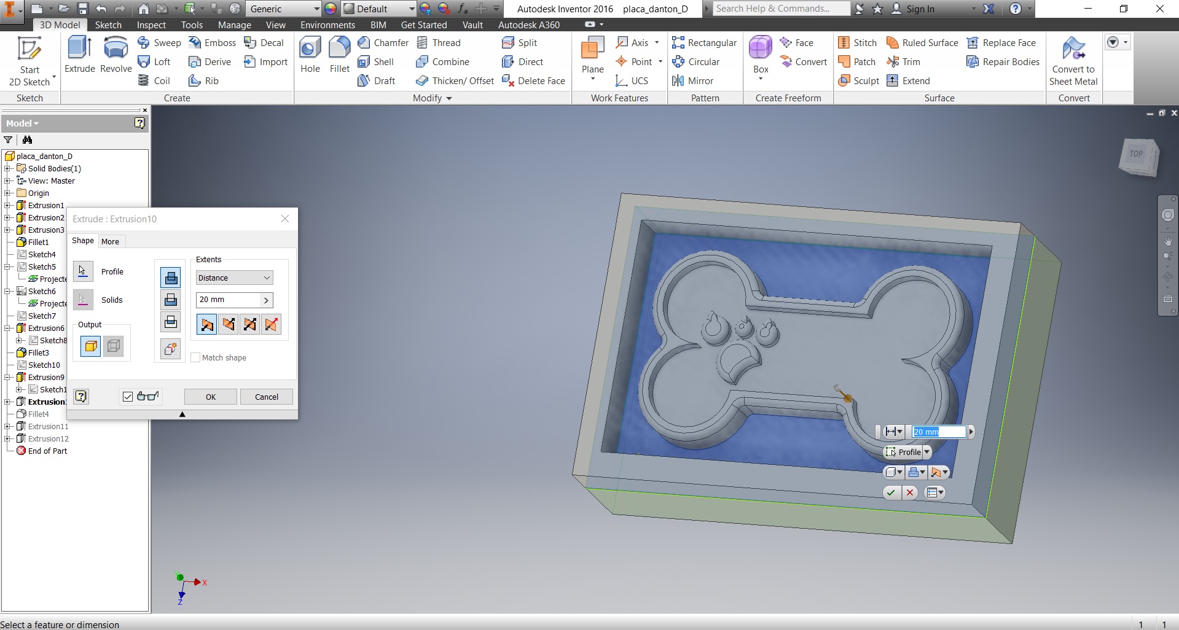Click the Sculpt surface tool
The image size is (1179, 630).
858,80
